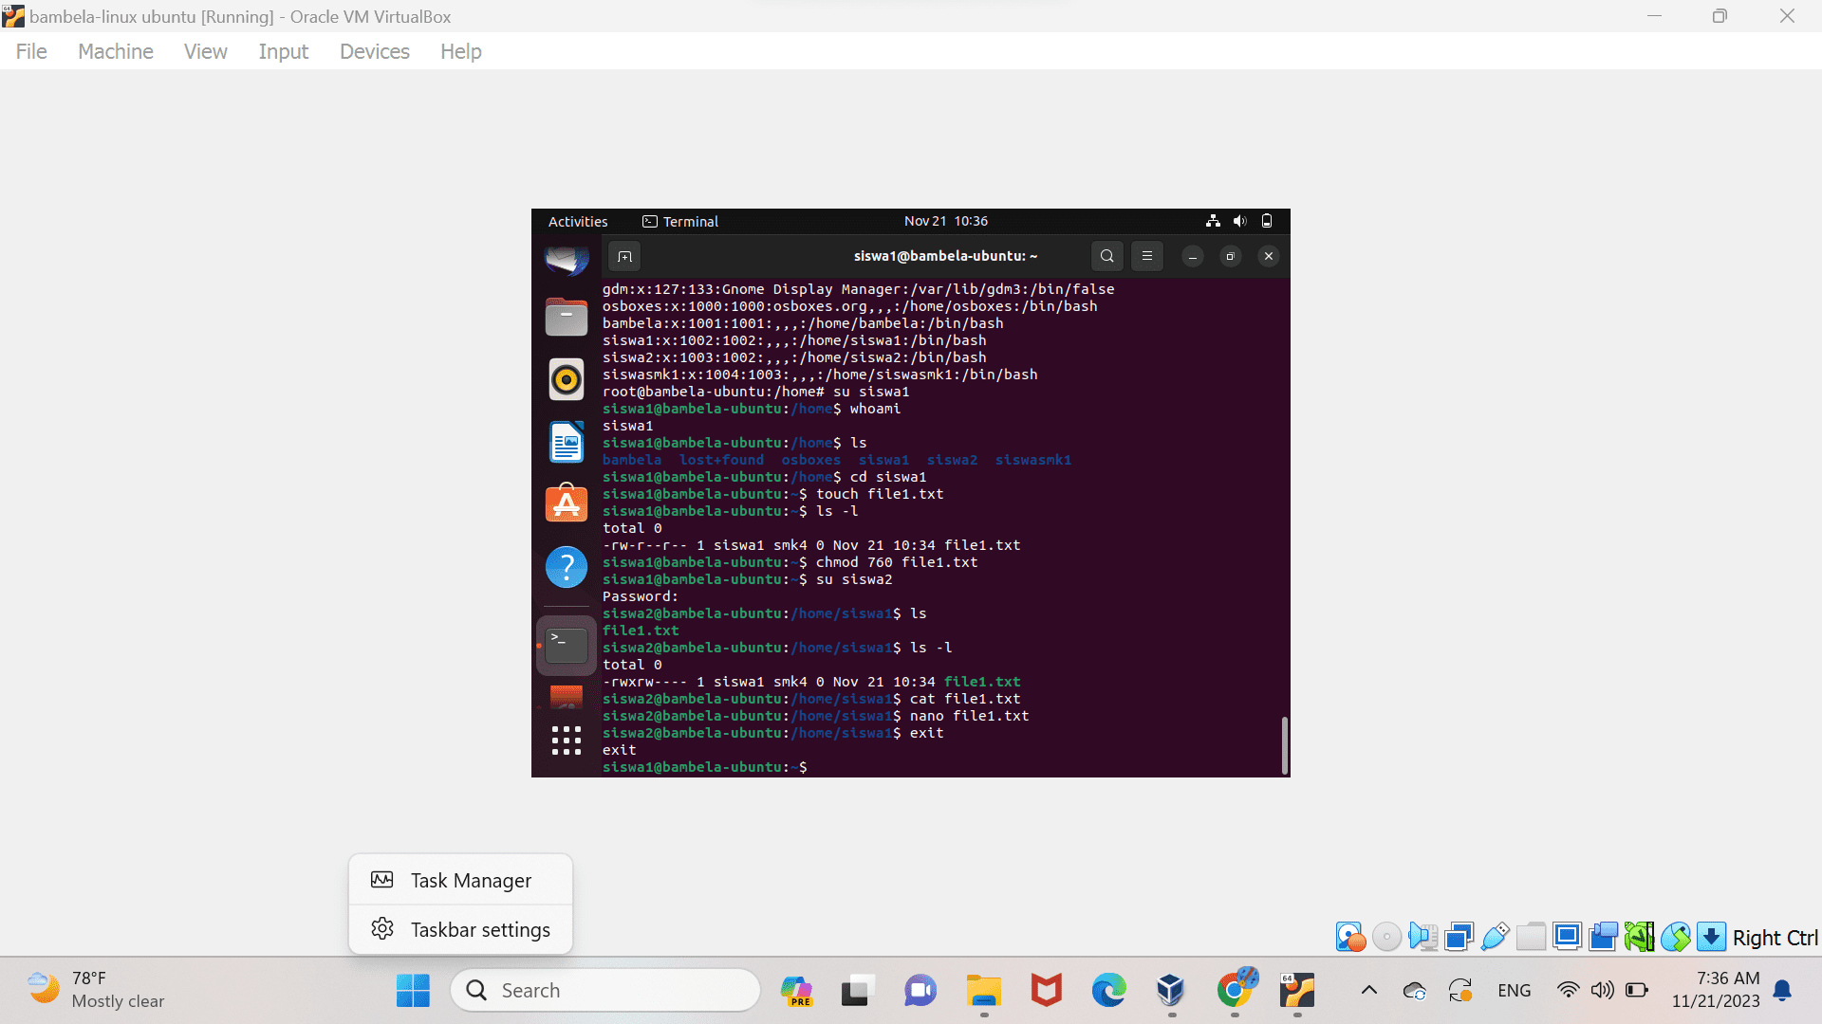Click the terminal prompt siswa1@bambela-ubuntu:~$ last line
Viewport: 1822px width, 1024px height.
tap(704, 767)
